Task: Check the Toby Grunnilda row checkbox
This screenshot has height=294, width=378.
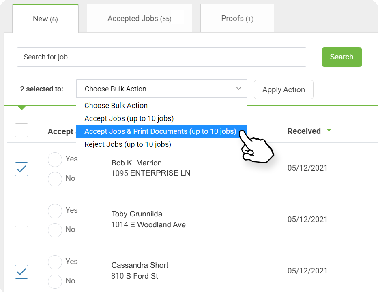Action: point(21,220)
